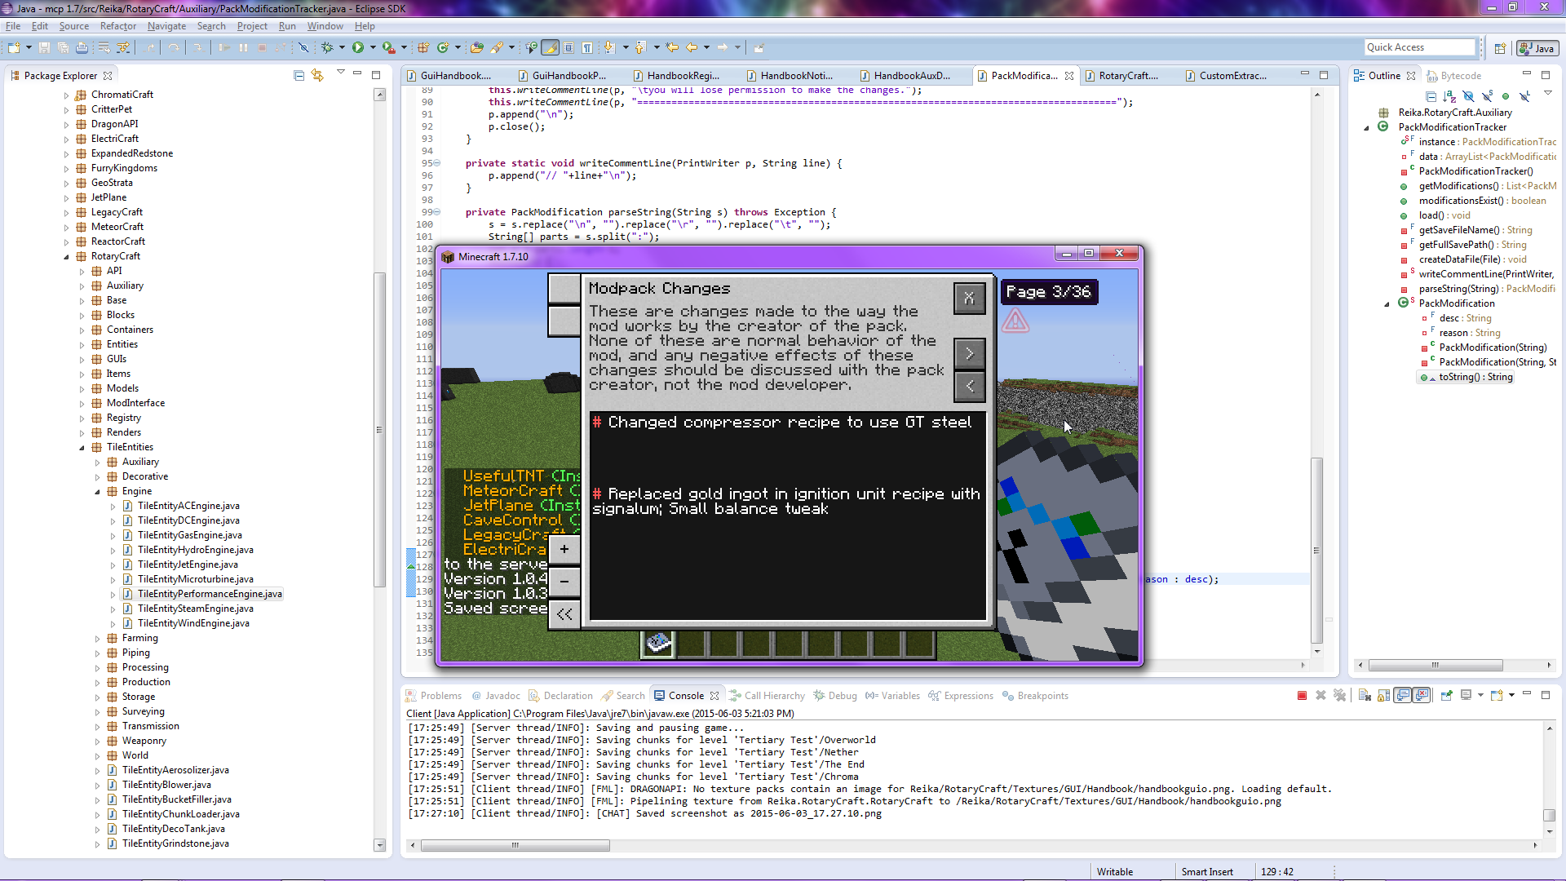This screenshot has height=881, width=1566.
Task: Click Console horizontal scrollbar thumb
Action: [x=515, y=846]
